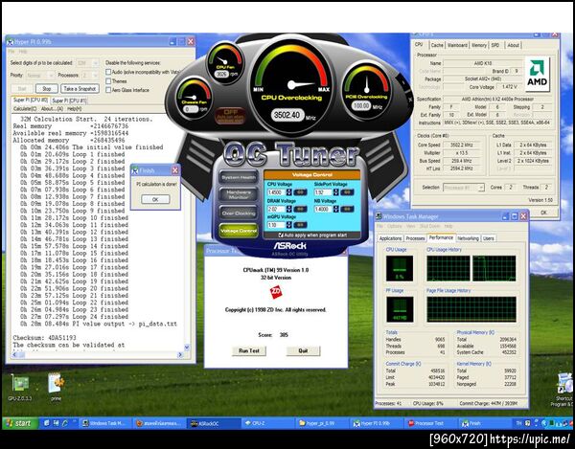This screenshot has width=575, height=449.
Task: Apply the DRAM Voltage with Go button
Action: (x=300, y=209)
